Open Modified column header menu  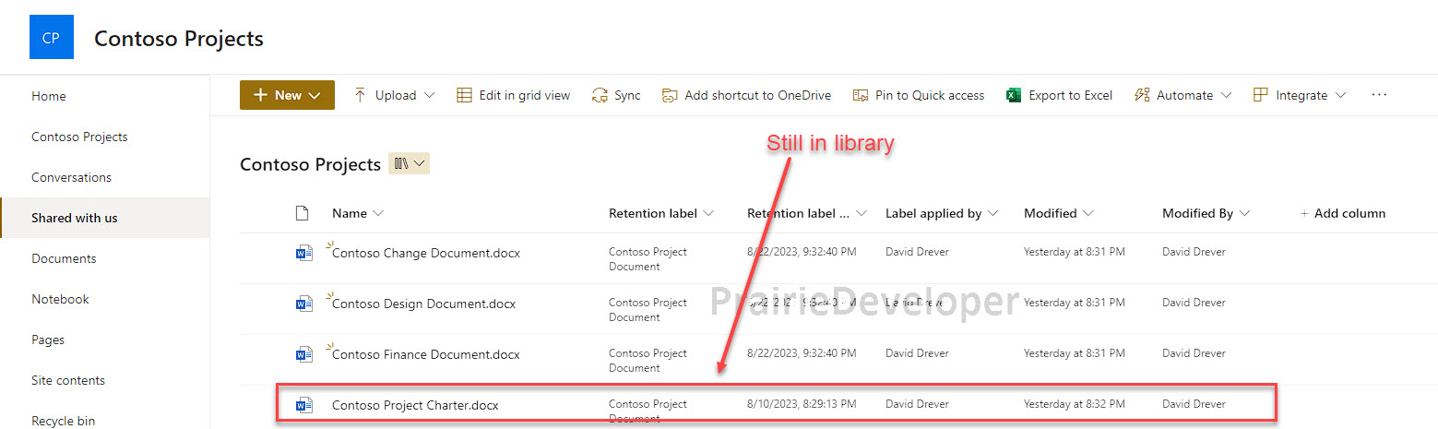[x=1059, y=213]
